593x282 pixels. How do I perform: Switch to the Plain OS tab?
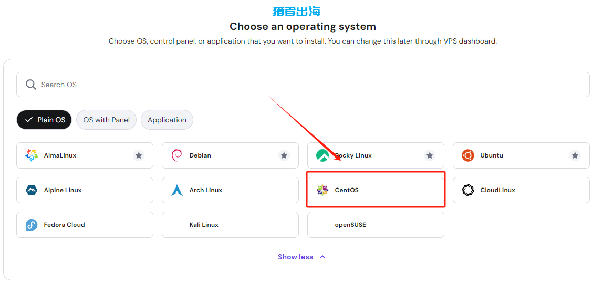pyautogui.click(x=44, y=120)
